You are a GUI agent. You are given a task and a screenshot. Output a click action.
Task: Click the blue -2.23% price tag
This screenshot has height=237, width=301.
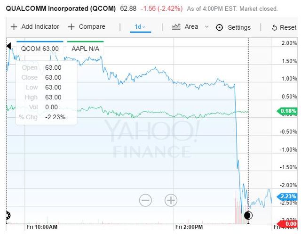pyautogui.click(x=288, y=197)
